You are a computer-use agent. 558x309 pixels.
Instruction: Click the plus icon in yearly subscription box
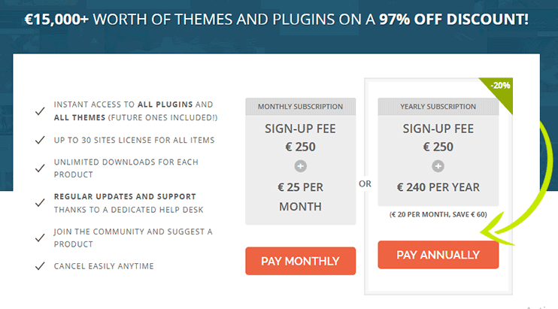click(438, 166)
